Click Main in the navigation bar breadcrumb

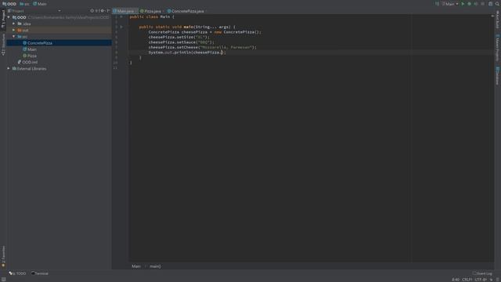[x=40, y=4]
